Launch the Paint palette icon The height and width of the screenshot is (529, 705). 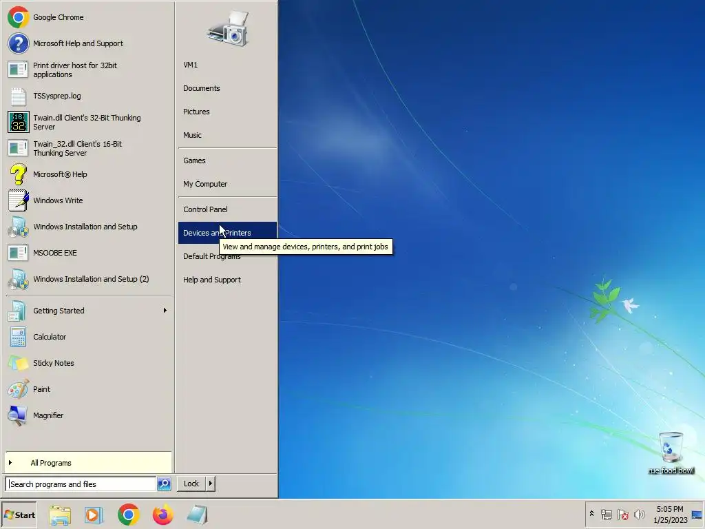coord(19,389)
